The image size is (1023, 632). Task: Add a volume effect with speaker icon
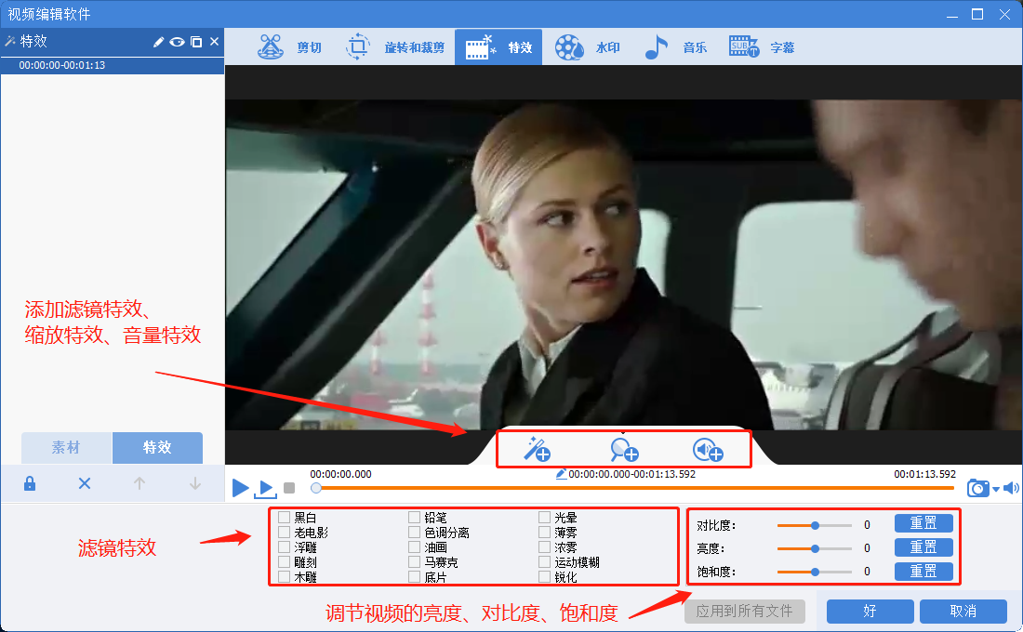point(708,450)
